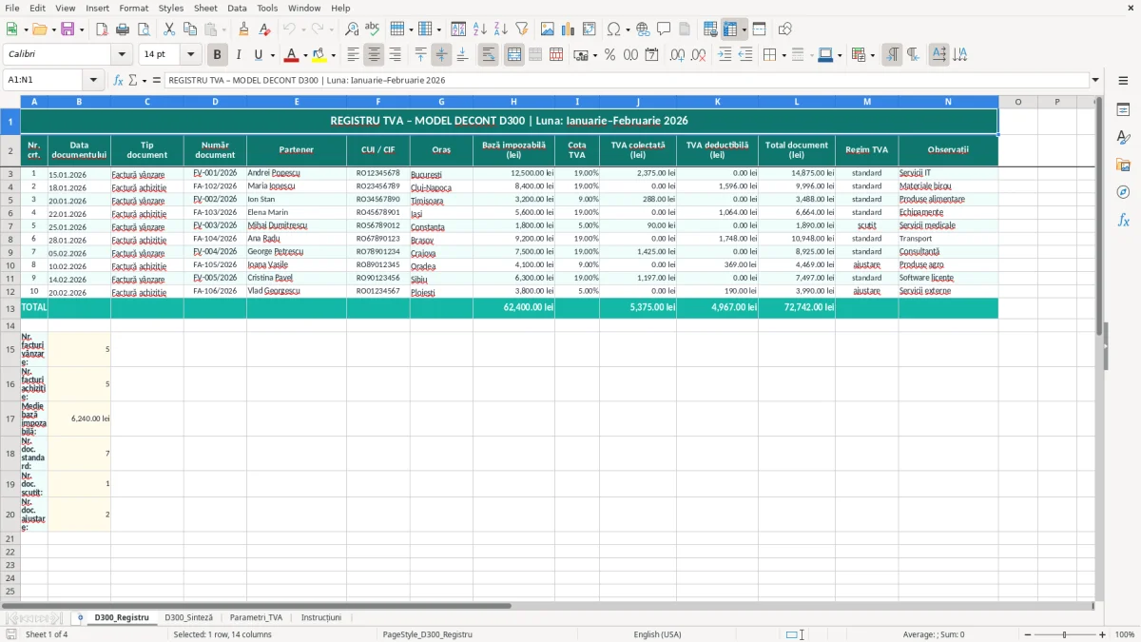
Task: Click the Save document icon
Action: 68,29
